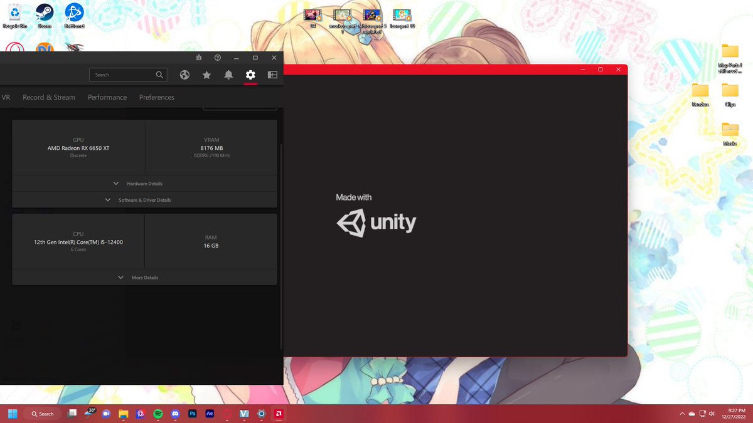The width and height of the screenshot is (753, 423).
Task: Open the Masks folder on desktop
Action: coord(730,133)
